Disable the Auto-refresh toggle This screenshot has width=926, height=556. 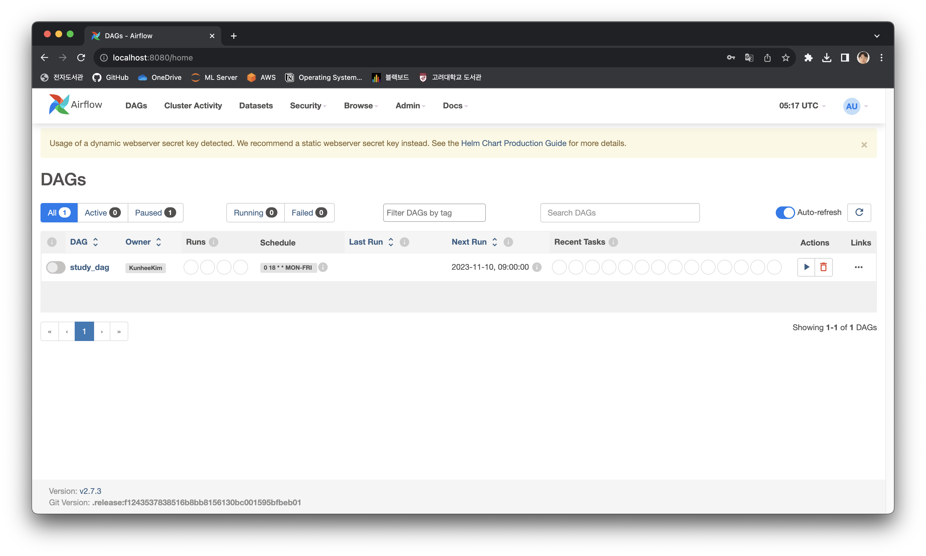(x=785, y=212)
